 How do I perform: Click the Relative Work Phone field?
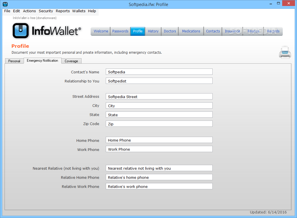(x=159, y=186)
